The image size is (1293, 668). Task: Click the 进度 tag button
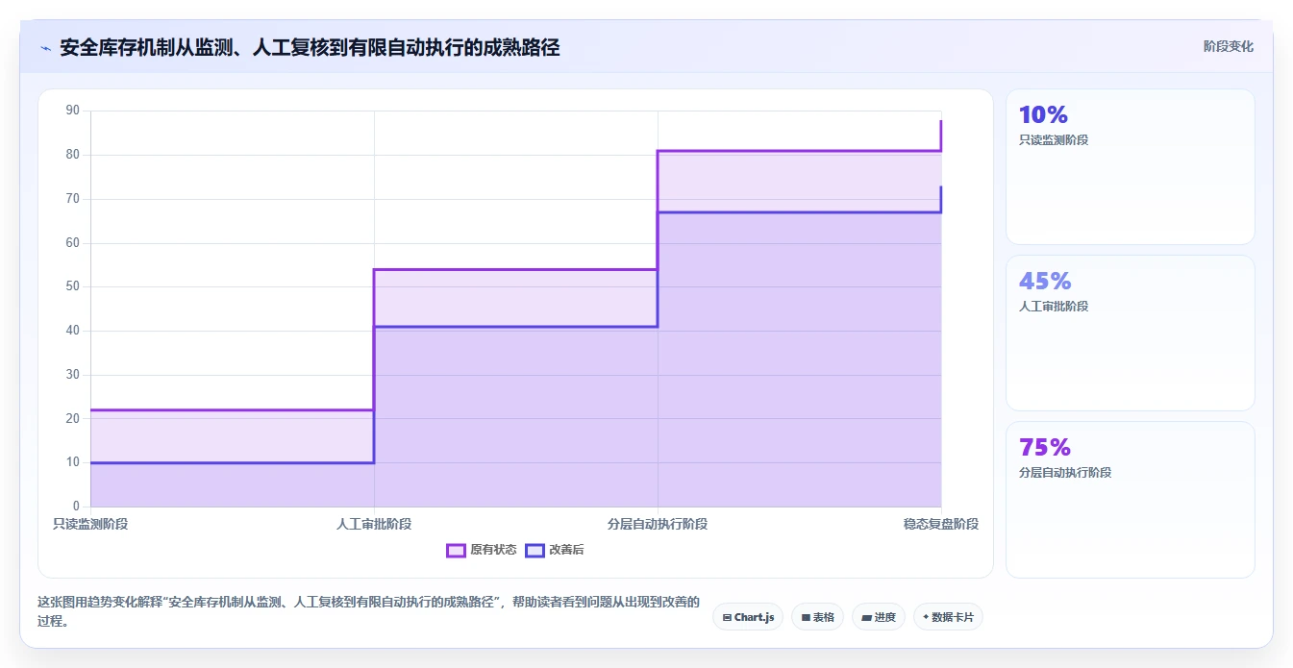click(x=879, y=617)
